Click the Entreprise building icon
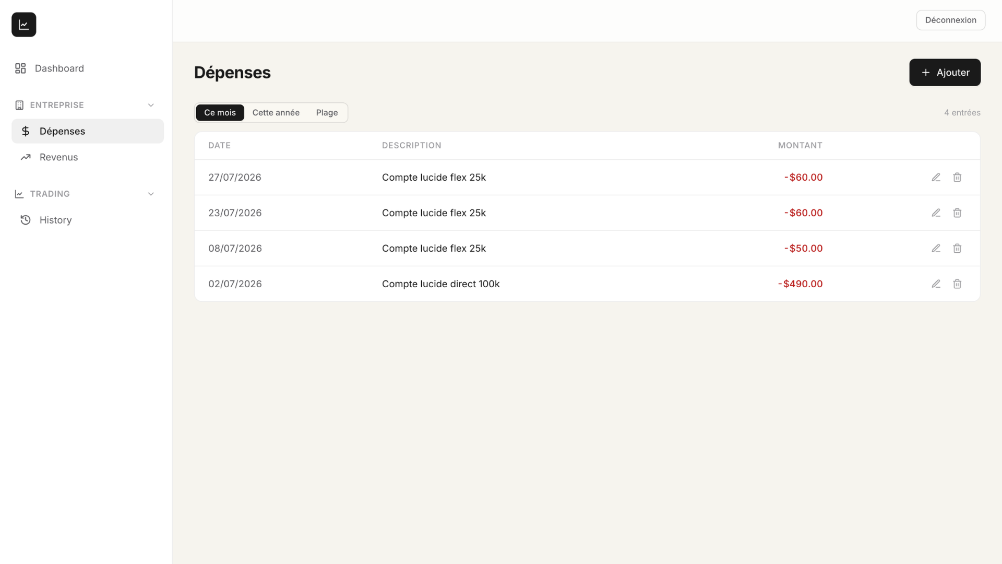Viewport: 1002px width, 564px height. pyautogui.click(x=19, y=105)
